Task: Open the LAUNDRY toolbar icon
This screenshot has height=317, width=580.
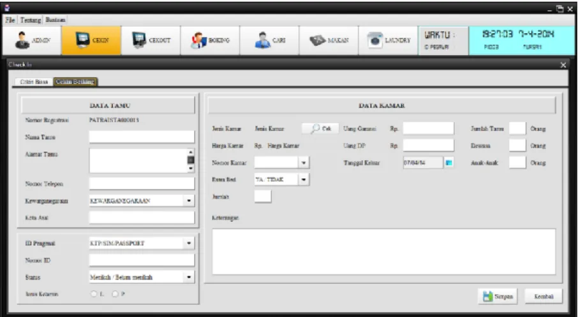Action: point(388,40)
